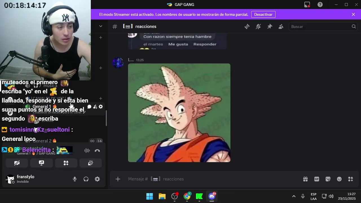Disconnect from the voice call

pyautogui.click(x=97, y=151)
